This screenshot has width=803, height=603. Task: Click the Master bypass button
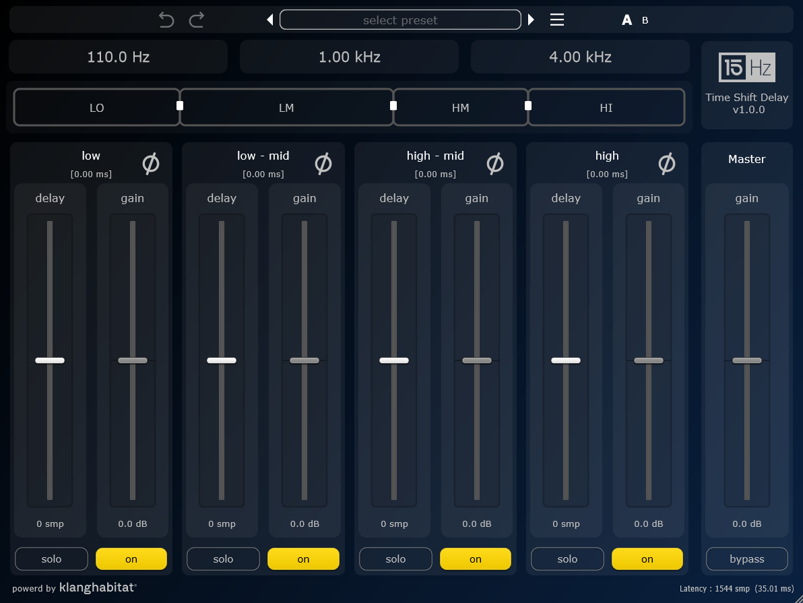click(747, 559)
